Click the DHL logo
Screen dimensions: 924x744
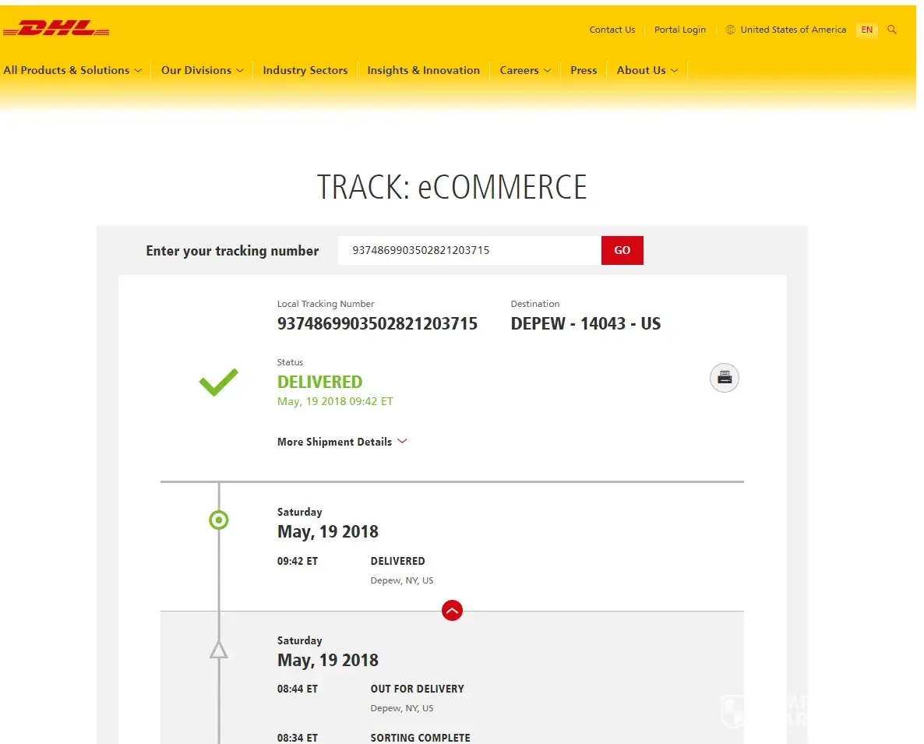pyautogui.click(x=56, y=28)
